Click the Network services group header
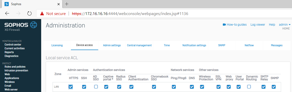 pyautogui.click(x=182, y=70)
